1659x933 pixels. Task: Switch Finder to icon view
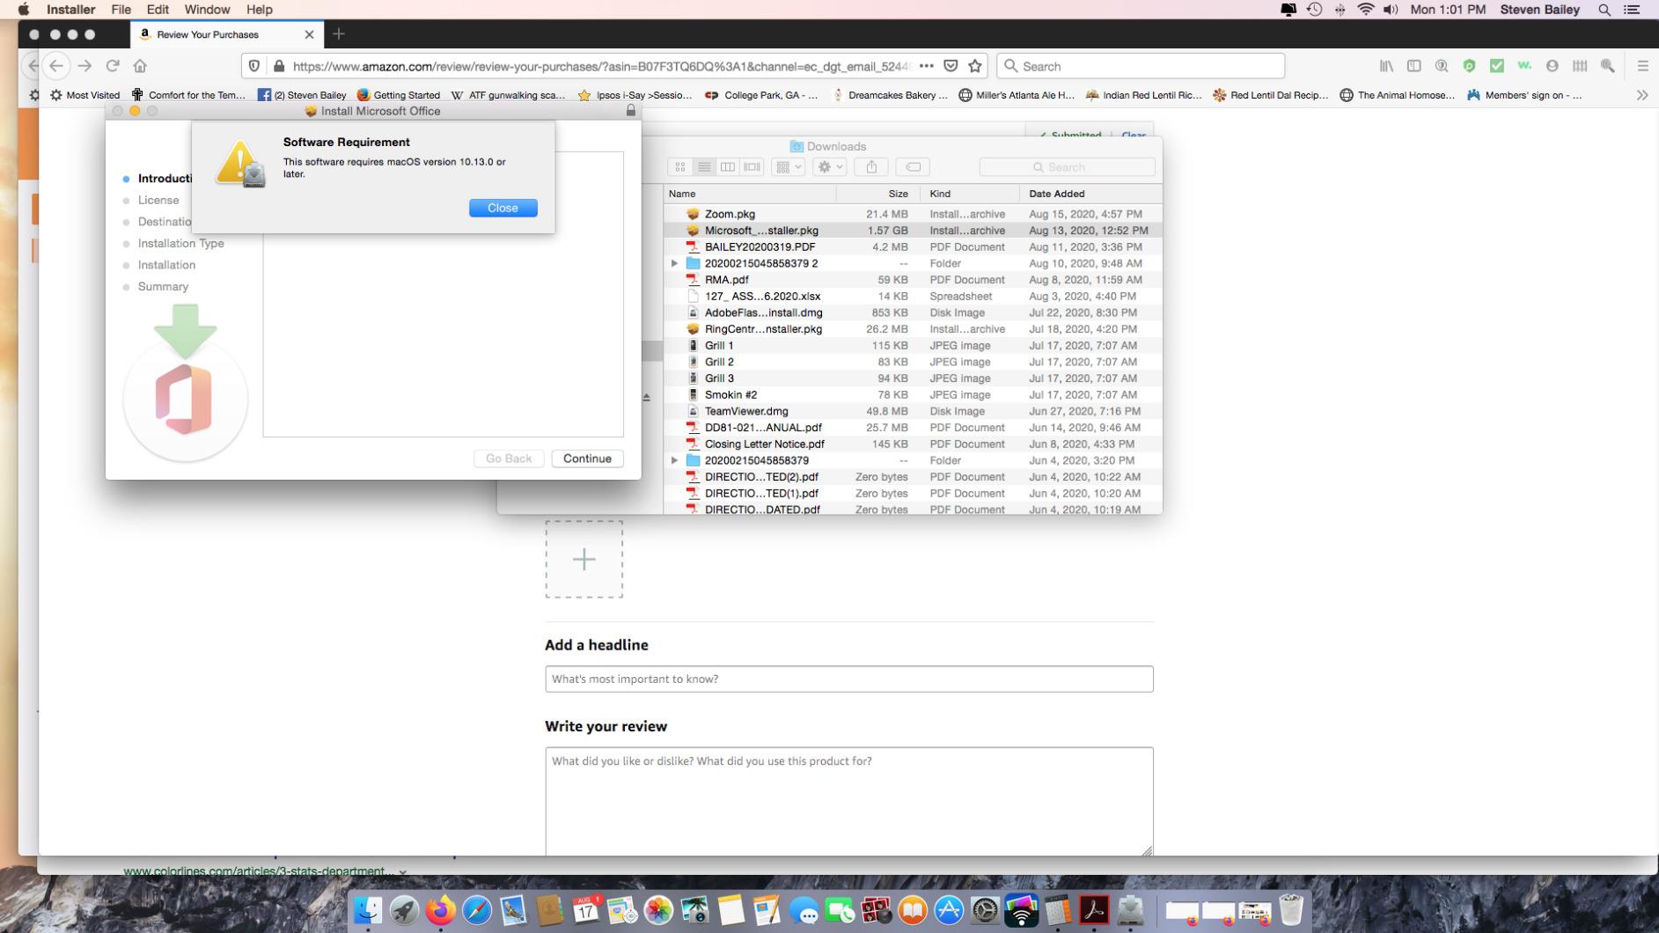pyautogui.click(x=680, y=167)
